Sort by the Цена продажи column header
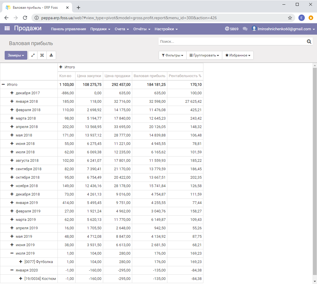 pyautogui.click(x=117, y=76)
